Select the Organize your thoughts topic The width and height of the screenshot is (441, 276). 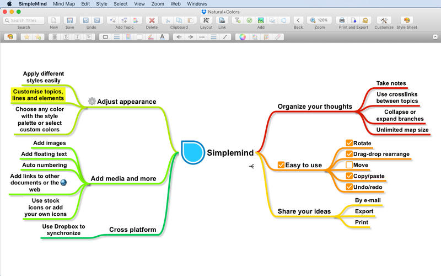315,107
